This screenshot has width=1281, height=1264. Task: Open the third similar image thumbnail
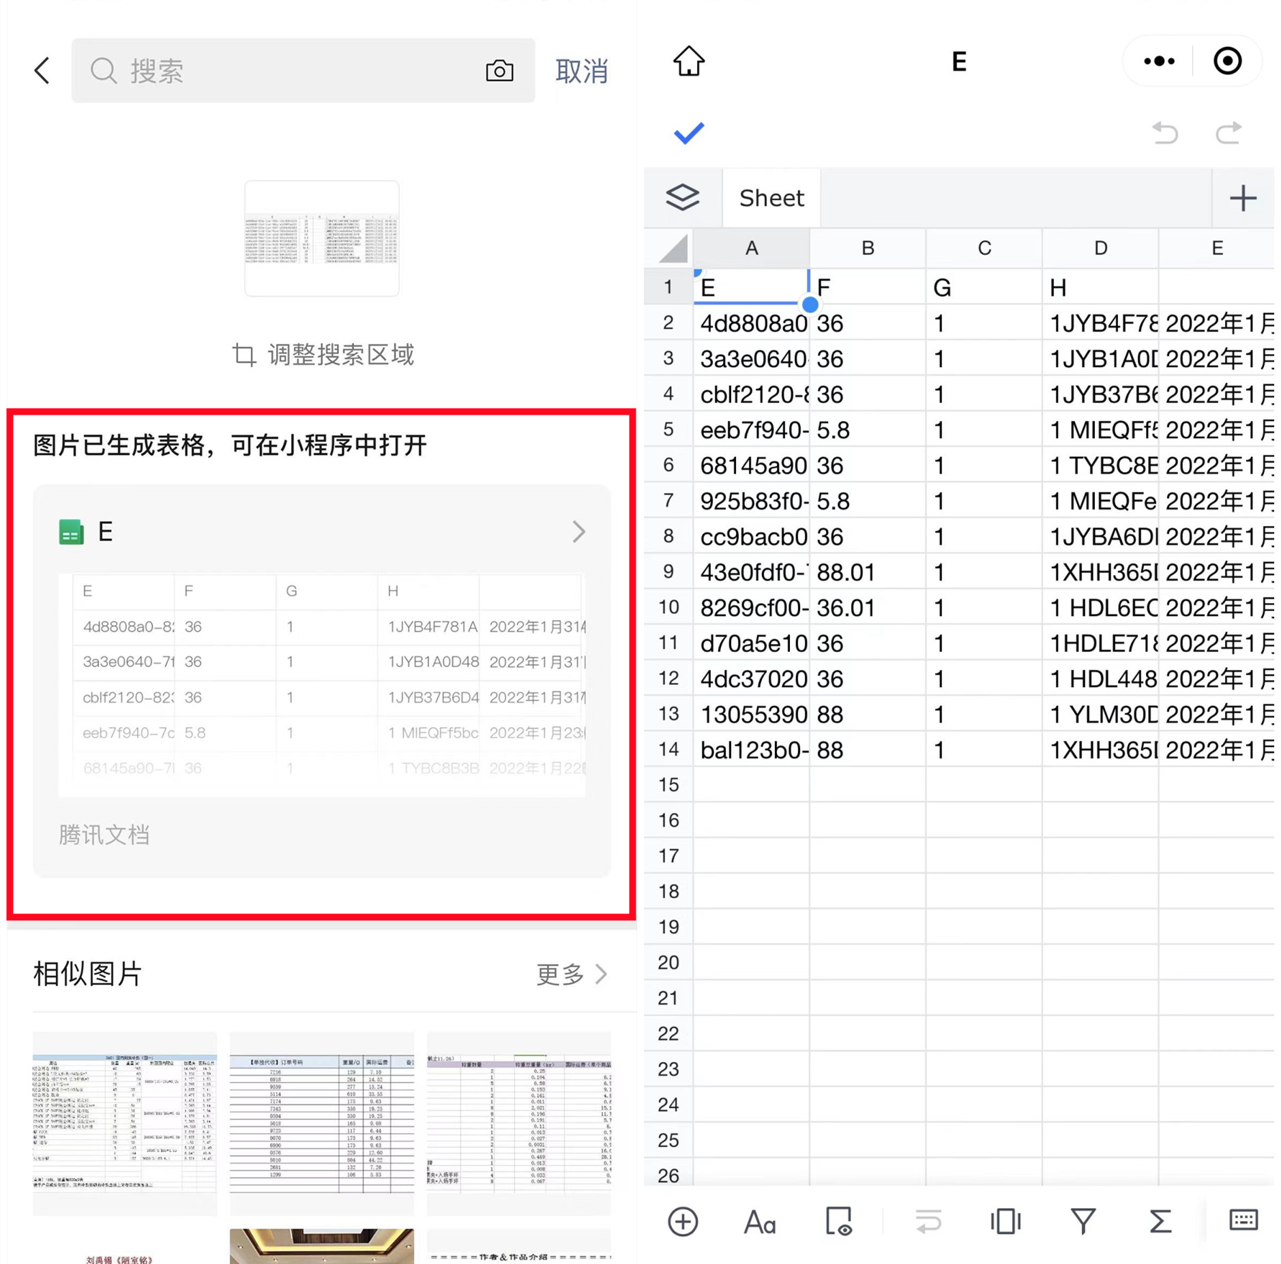518,1123
